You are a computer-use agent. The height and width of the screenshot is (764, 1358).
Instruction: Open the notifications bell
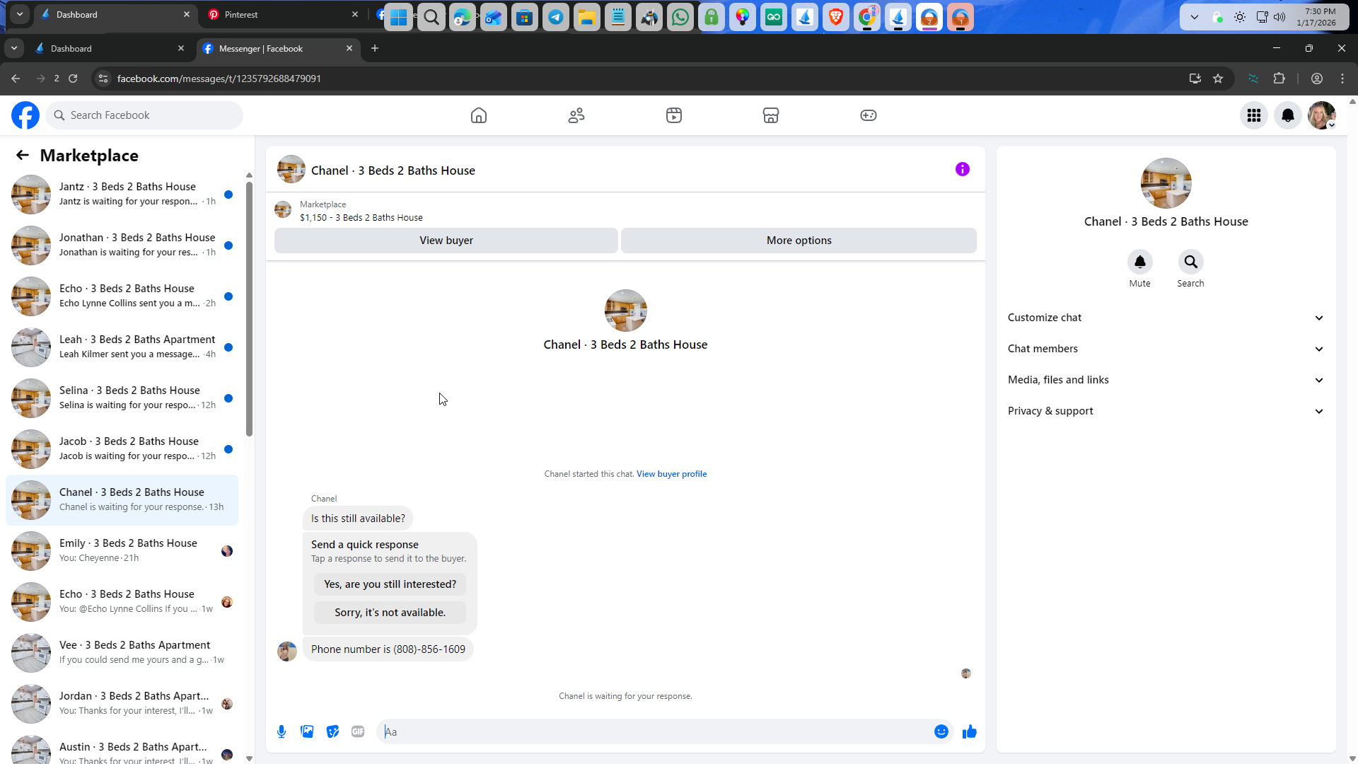coord(1288,115)
